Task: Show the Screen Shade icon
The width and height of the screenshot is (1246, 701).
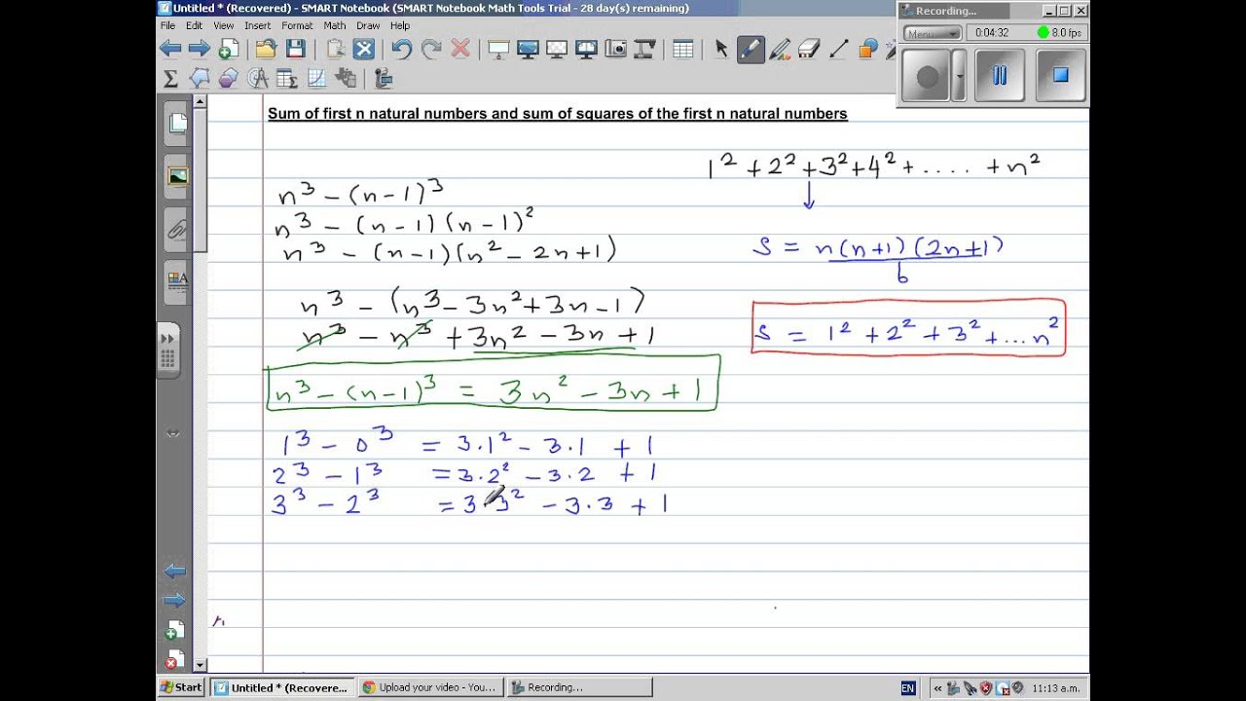Action: 498,49
